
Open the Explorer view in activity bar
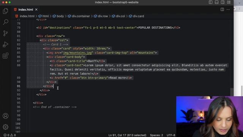click(6, 11)
